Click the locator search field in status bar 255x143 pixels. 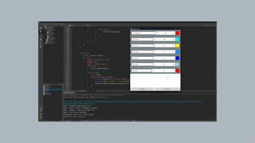52,121
